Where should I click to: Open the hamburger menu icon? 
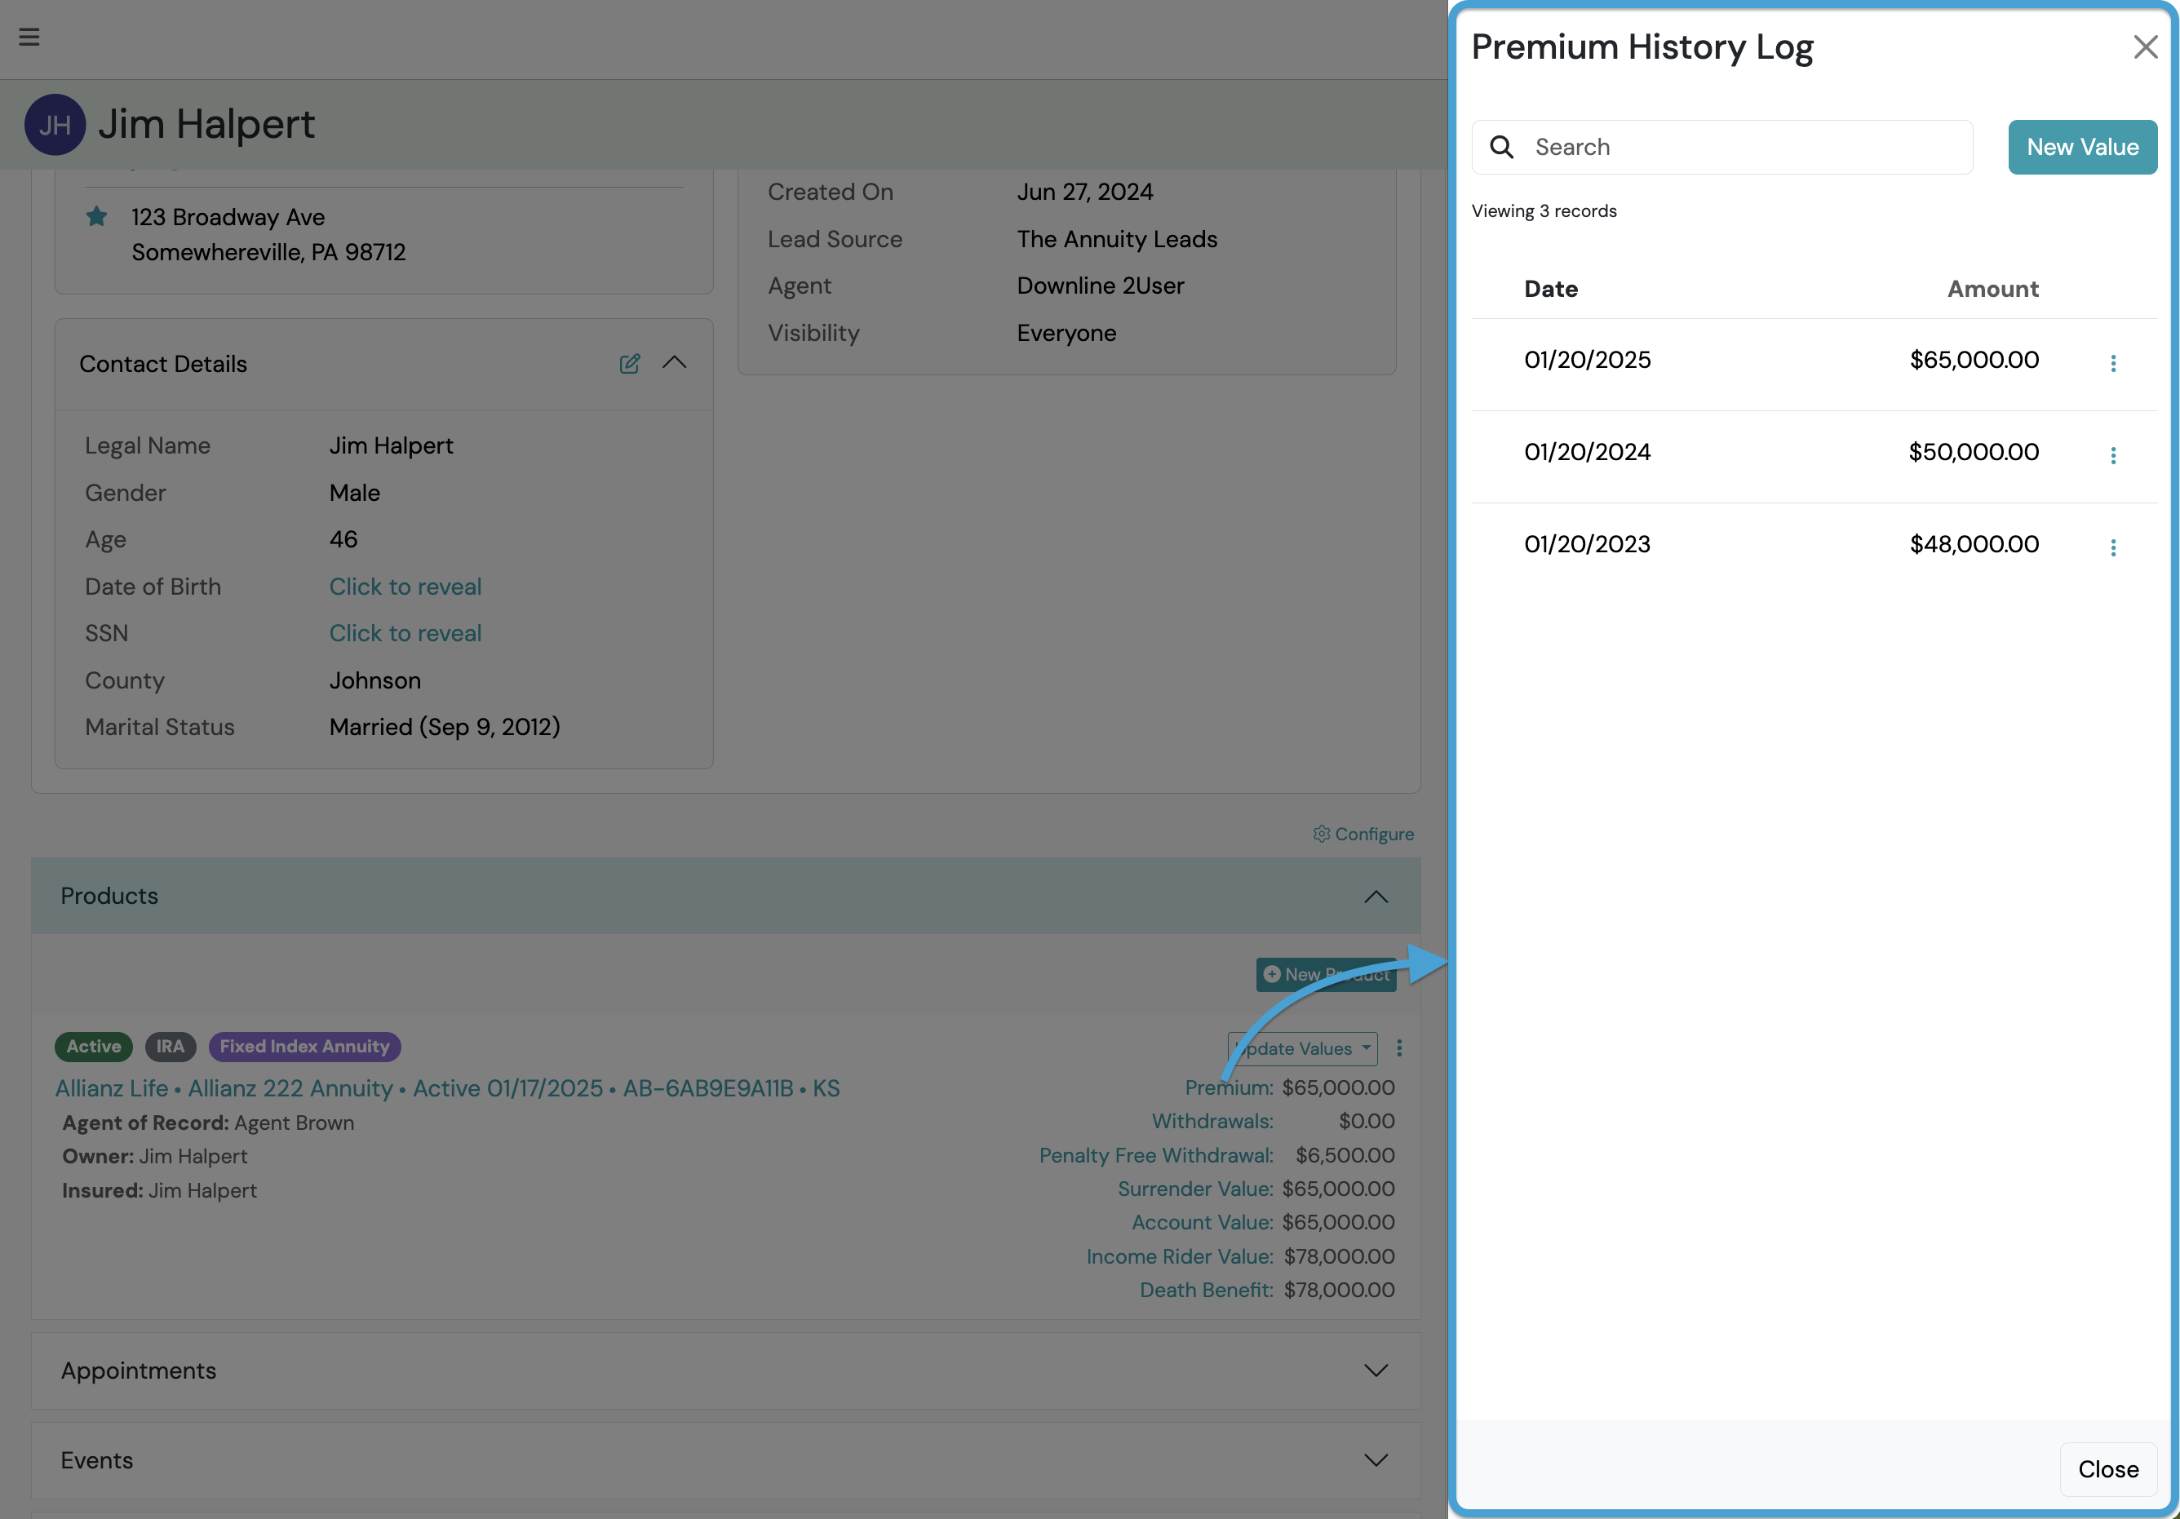(29, 37)
